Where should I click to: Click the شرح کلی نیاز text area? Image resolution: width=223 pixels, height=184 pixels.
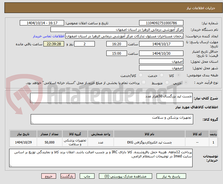111,98
